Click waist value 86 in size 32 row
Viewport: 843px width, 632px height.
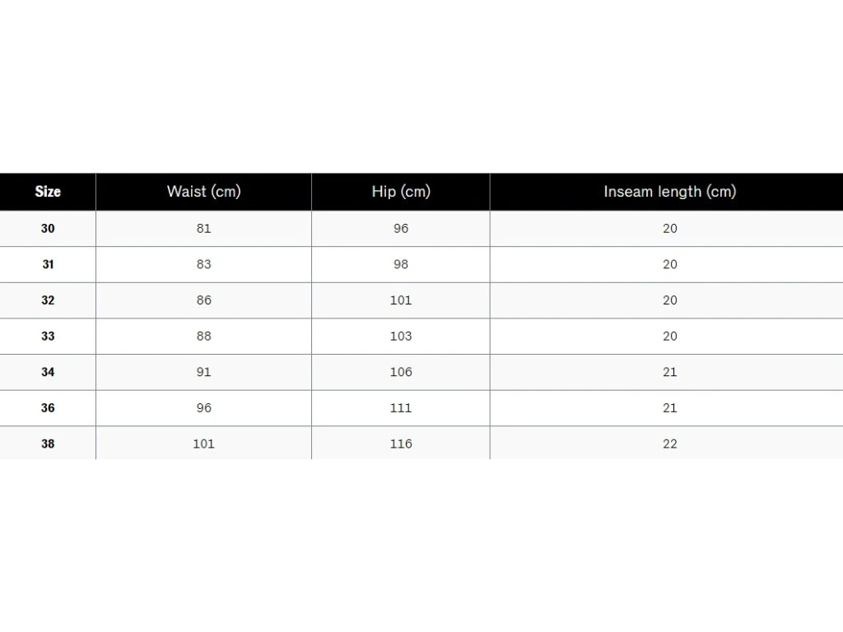[203, 300]
